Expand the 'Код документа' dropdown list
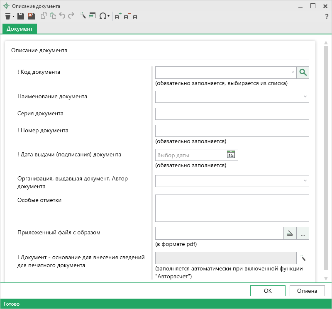This screenshot has width=332, height=309. [x=293, y=73]
